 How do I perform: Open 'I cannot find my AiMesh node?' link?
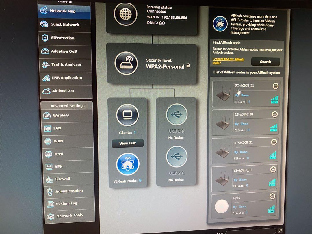228,61
